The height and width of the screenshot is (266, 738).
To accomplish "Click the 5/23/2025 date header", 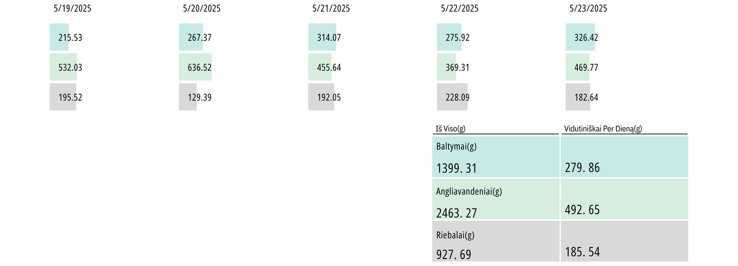I will coord(588,9).
